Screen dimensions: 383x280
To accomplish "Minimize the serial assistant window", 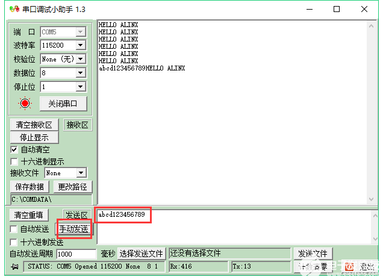I will pos(310,9).
